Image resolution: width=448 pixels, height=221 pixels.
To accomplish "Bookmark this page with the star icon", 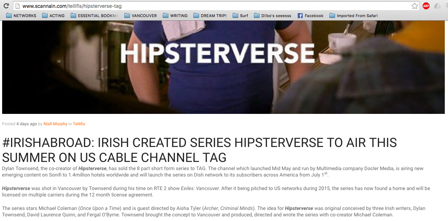I will pos(415,6).
